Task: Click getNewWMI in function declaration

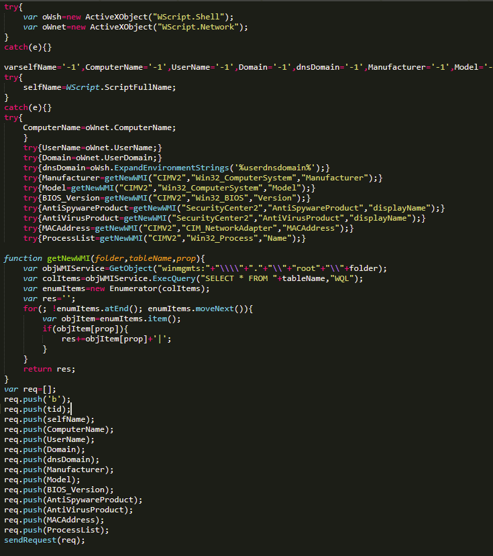Action: pyautogui.click(x=69, y=258)
